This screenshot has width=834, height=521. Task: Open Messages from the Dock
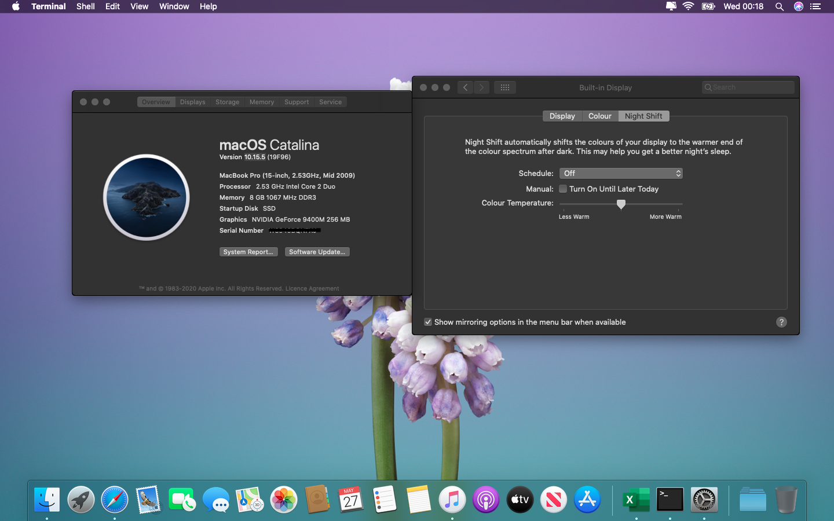pyautogui.click(x=216, y=500)
